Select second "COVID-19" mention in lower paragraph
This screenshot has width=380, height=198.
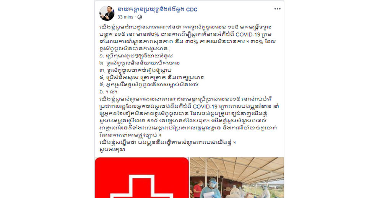(205, 106)
